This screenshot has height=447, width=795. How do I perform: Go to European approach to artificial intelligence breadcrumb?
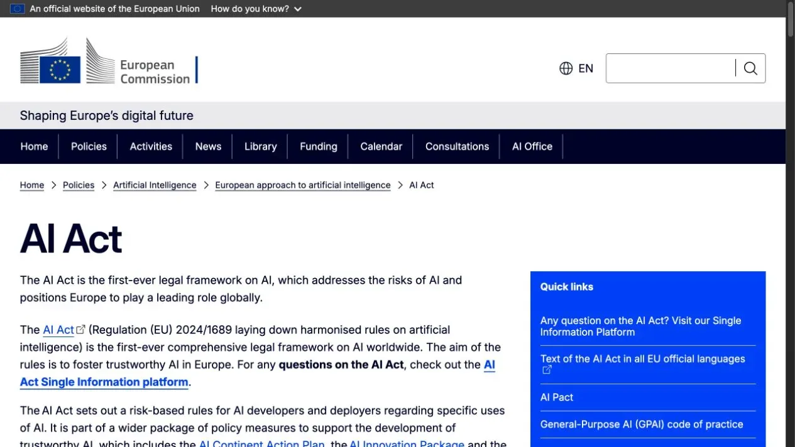click(303, 185)
